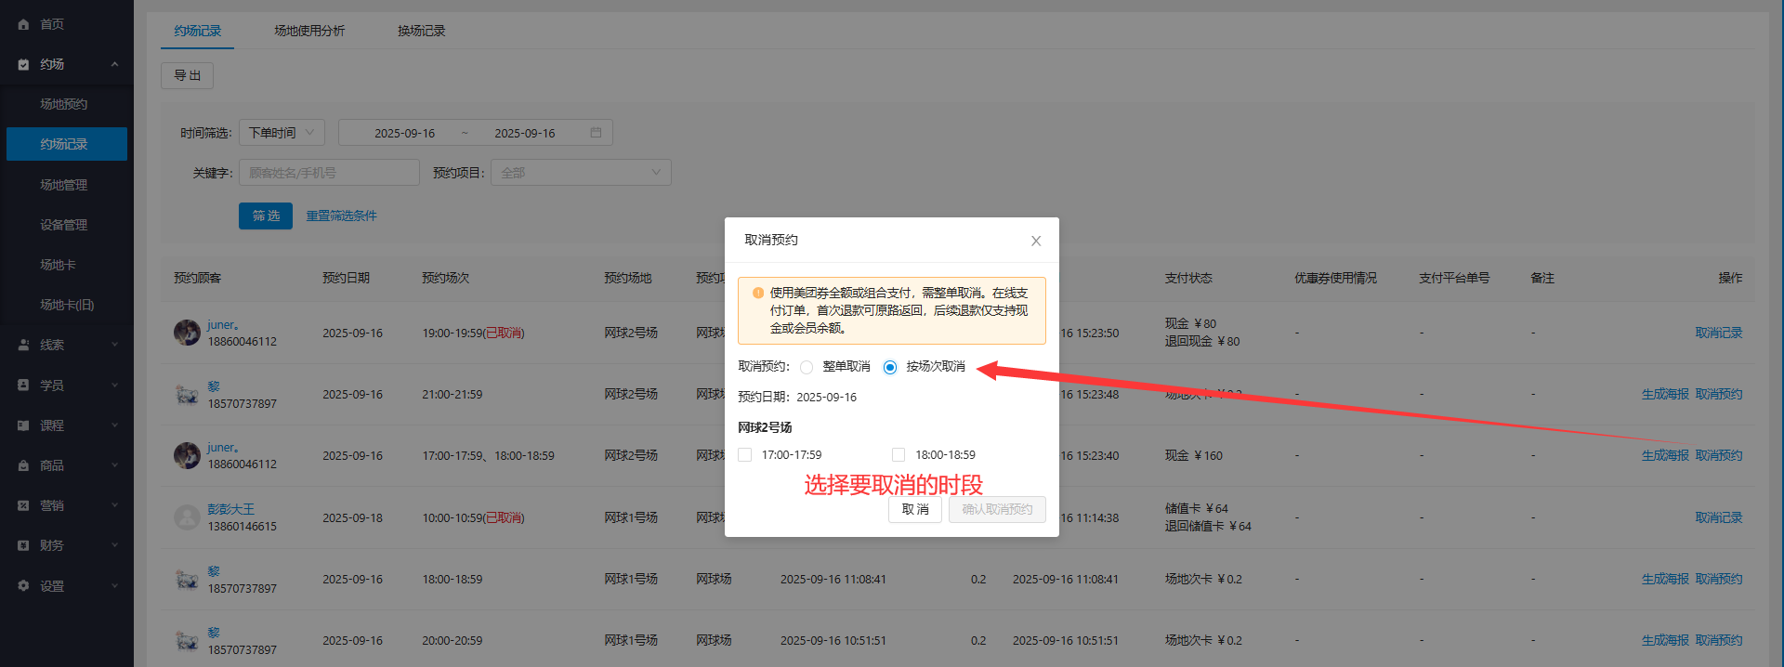Image resolution: width=1784 pixels, height=667 pixels.
Task: Click the home icon in sidebar
Action: [23, 24]
